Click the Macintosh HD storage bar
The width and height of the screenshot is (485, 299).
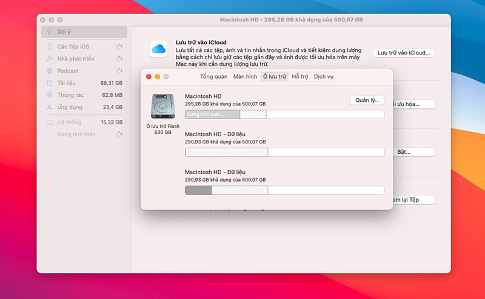284,114
